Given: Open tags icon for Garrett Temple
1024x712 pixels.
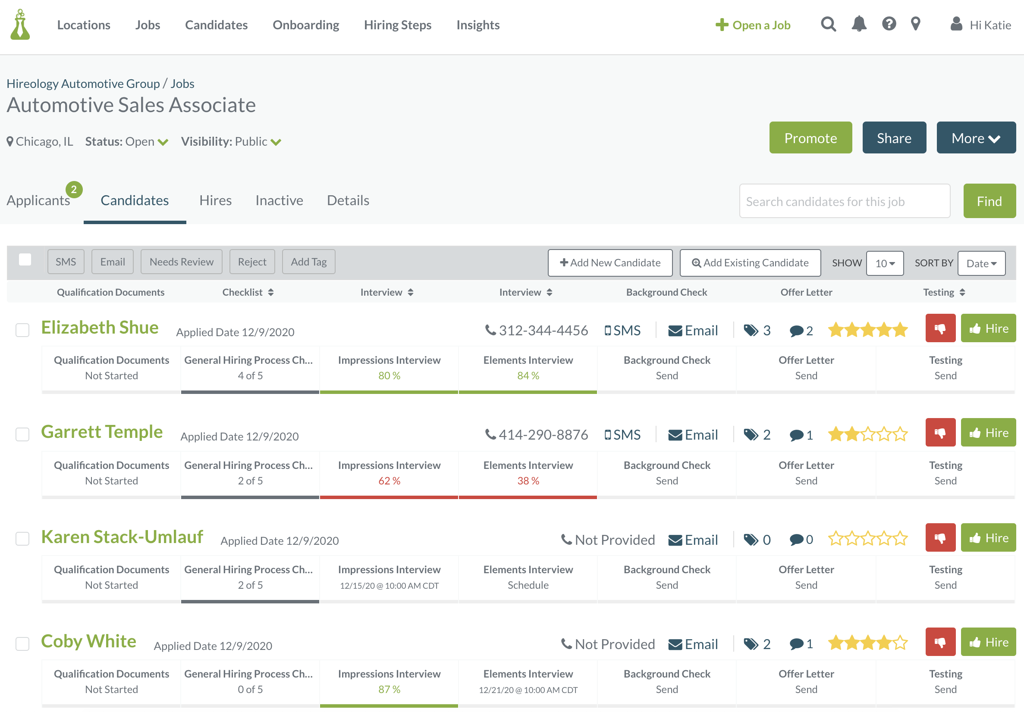Looking at the screenshot, I should click(751, 434).
